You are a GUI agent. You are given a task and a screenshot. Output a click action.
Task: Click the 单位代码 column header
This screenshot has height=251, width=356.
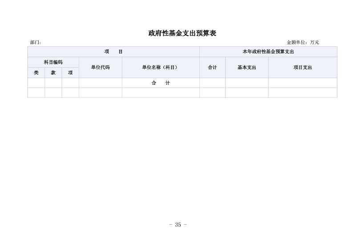tap(100, 68)
